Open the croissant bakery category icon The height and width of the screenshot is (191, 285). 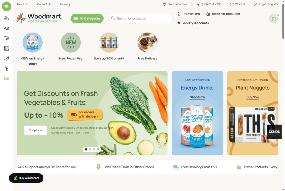pos(7,58)
